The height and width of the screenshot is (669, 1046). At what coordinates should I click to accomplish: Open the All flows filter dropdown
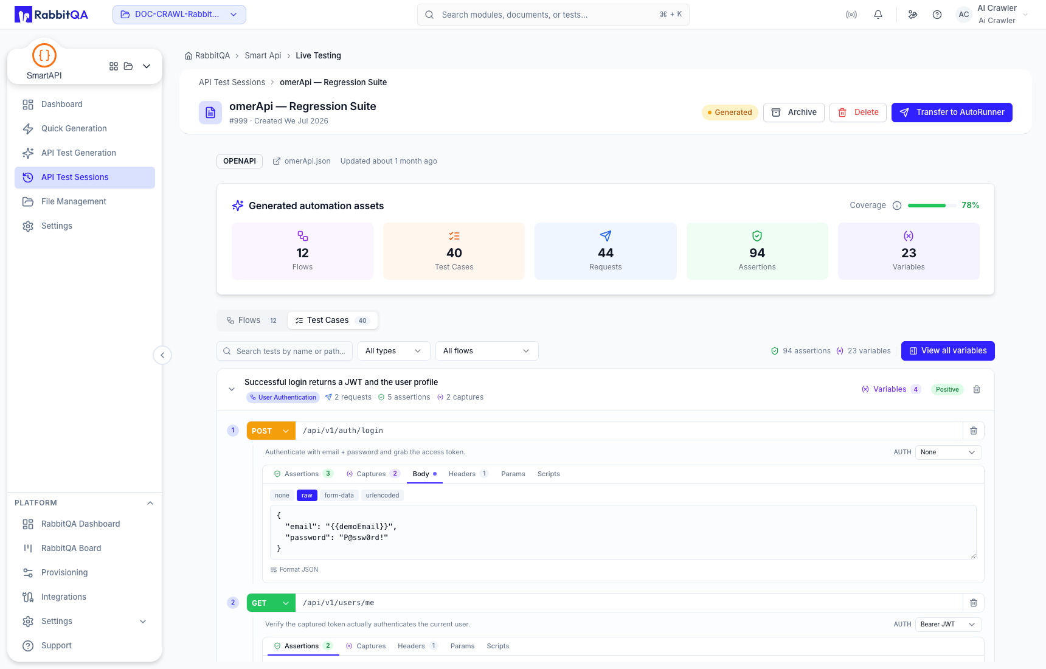pos(487,351)
